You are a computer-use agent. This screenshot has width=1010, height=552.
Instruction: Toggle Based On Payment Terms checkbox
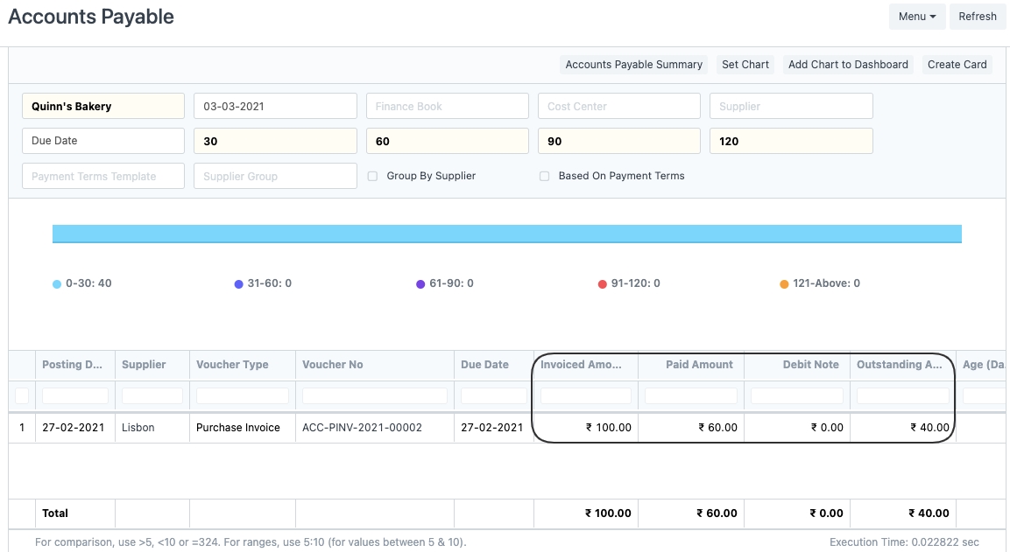click(x=544, y=176)
